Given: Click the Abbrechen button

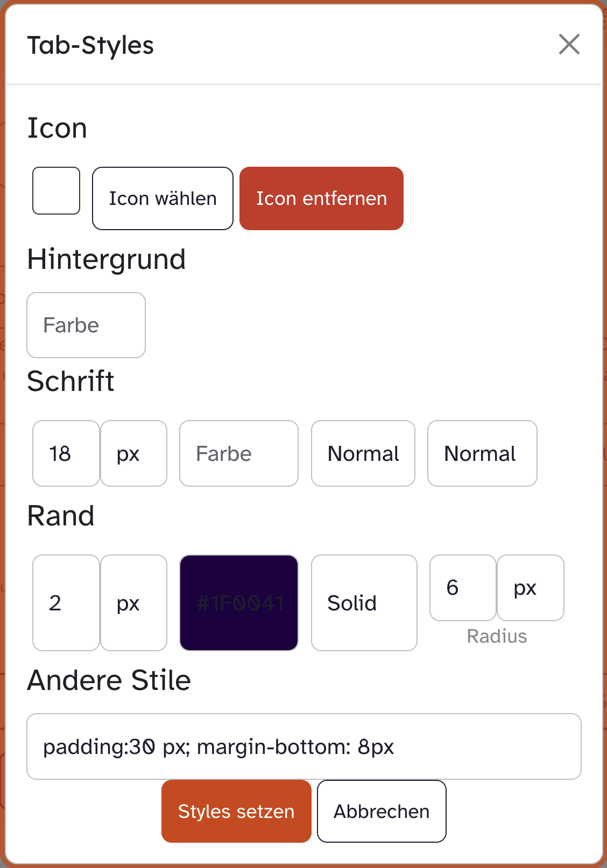Looking at the screenshot, I should pyautogui.click(x=382, y=811).
